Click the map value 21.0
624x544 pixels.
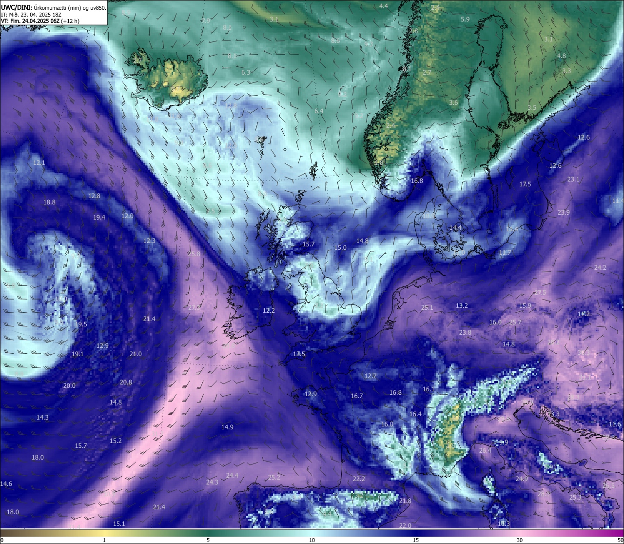(x=136, y=354)
